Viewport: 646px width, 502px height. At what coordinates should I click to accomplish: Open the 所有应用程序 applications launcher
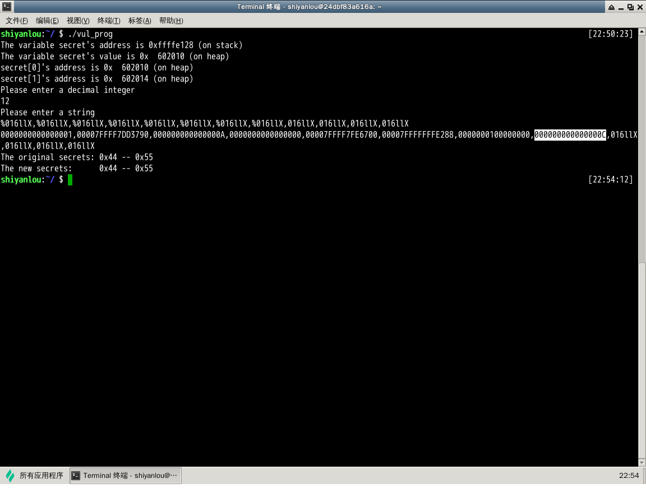[41, 476]
